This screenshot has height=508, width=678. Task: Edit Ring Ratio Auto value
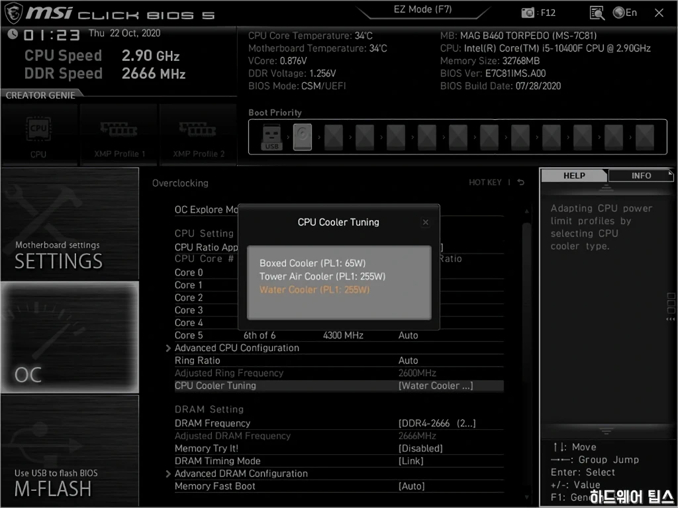(x=408, y=360)
